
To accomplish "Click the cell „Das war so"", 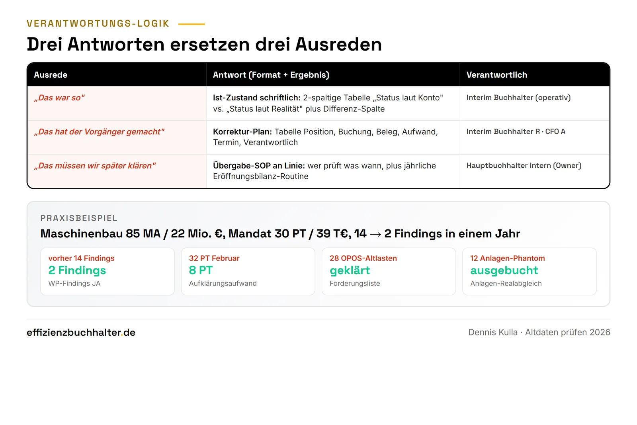I will click(117, 103).
